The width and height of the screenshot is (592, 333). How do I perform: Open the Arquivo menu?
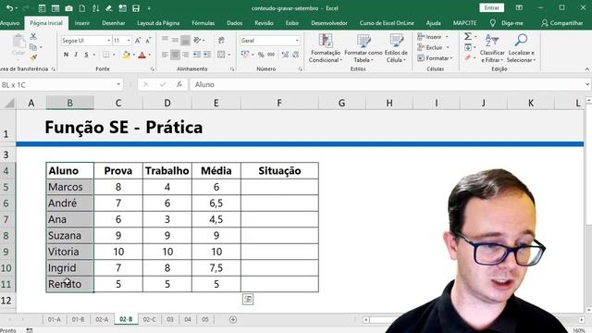[10, 23]
